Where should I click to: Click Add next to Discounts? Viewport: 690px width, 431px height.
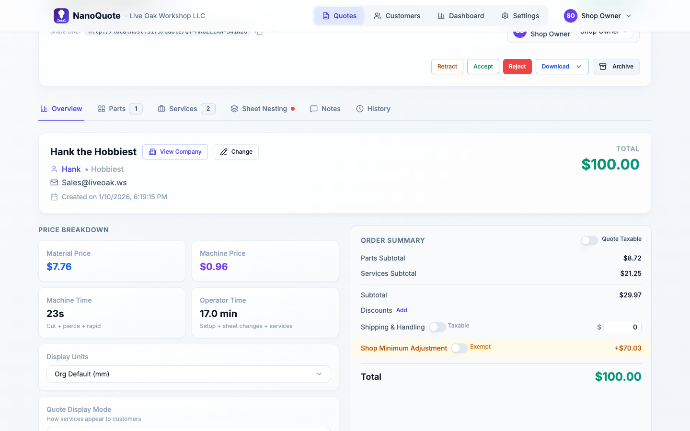402,310
